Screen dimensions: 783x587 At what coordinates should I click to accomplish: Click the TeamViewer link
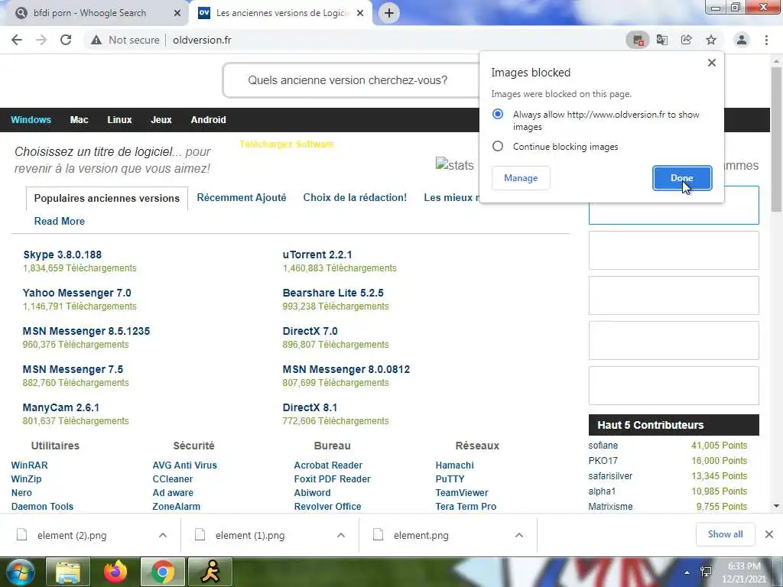pyautogui.click(x=462, y=493)
